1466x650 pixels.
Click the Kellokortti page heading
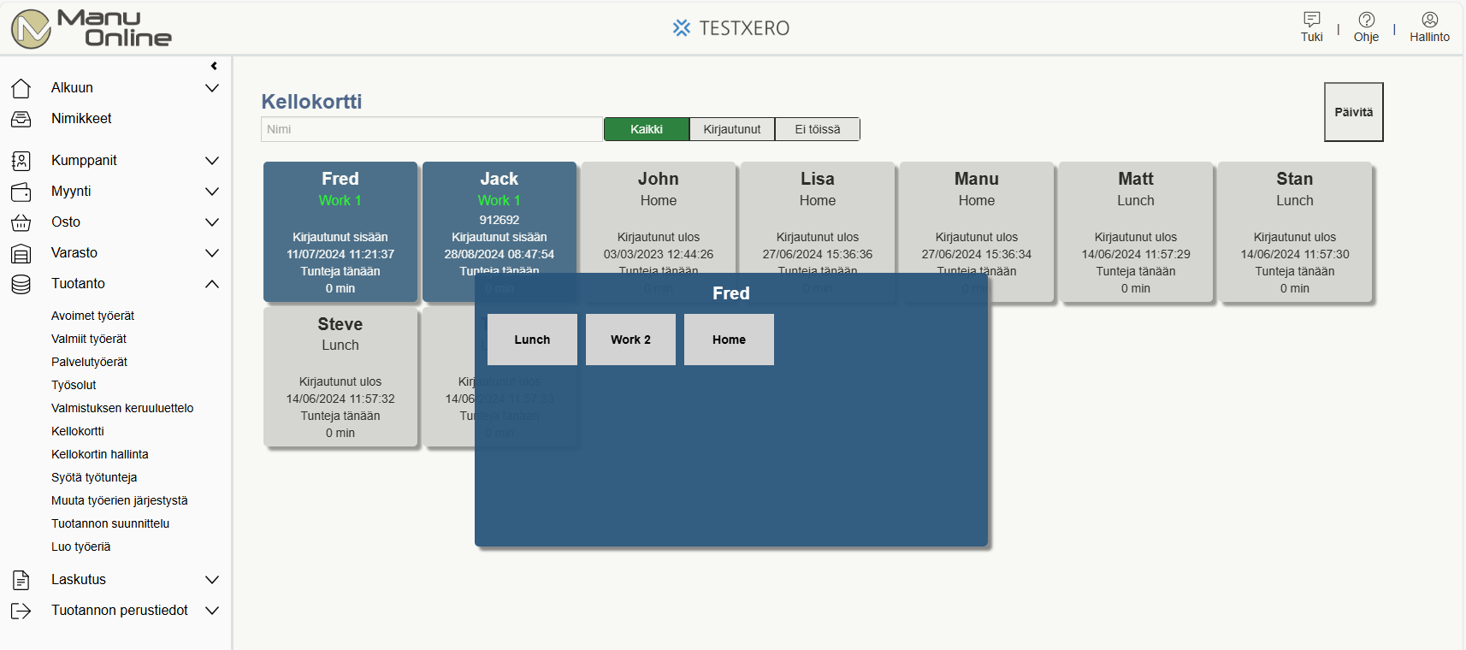tap(311, 102)
